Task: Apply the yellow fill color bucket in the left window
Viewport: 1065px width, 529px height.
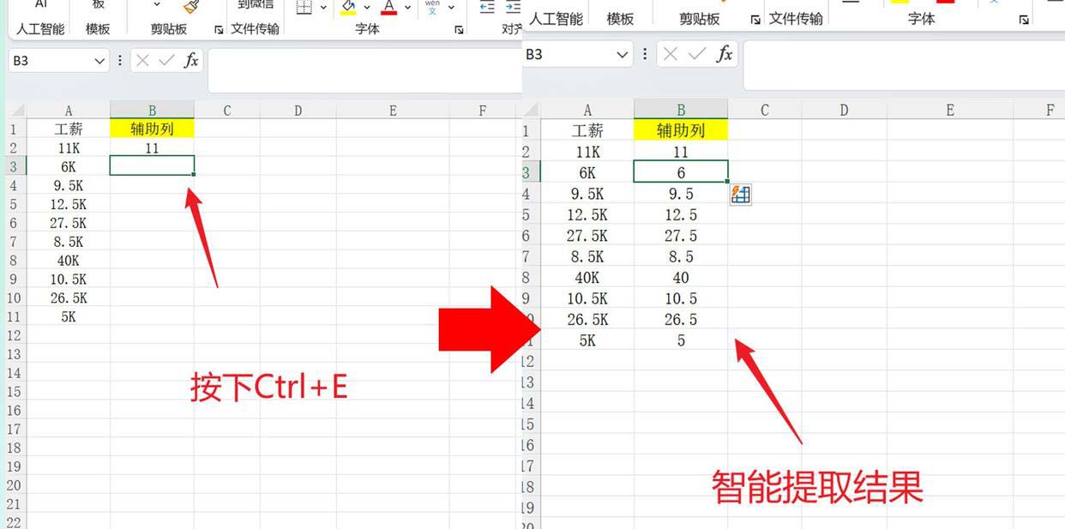Action: 348,8
